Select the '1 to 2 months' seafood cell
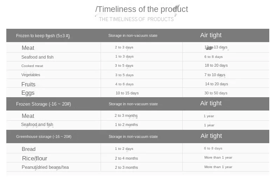The height and width of the screenshot is (180, 277). tap(127, 125)
